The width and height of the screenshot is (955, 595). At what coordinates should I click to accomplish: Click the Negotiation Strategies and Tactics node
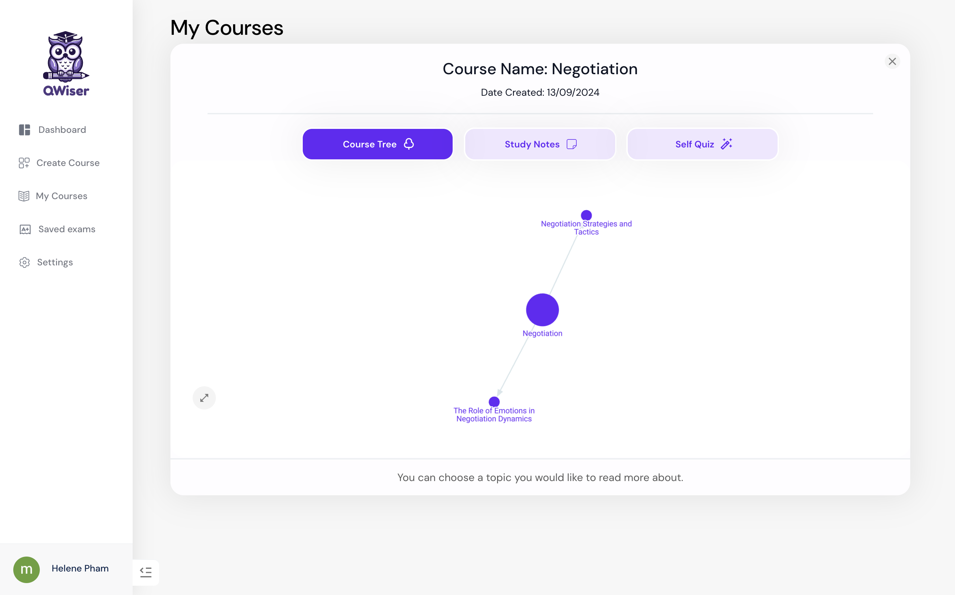(587, 215)
